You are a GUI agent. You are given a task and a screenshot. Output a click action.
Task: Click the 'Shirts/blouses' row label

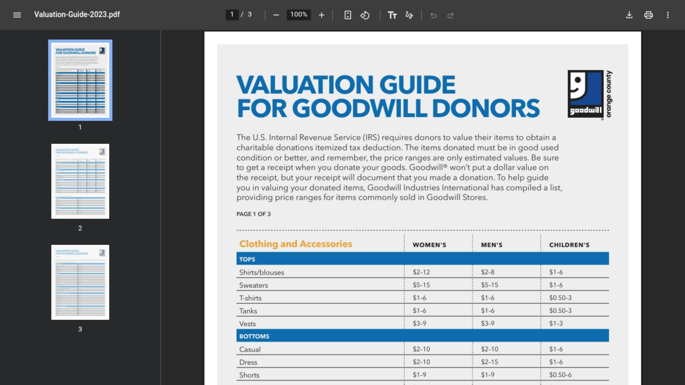coord(262,272)
